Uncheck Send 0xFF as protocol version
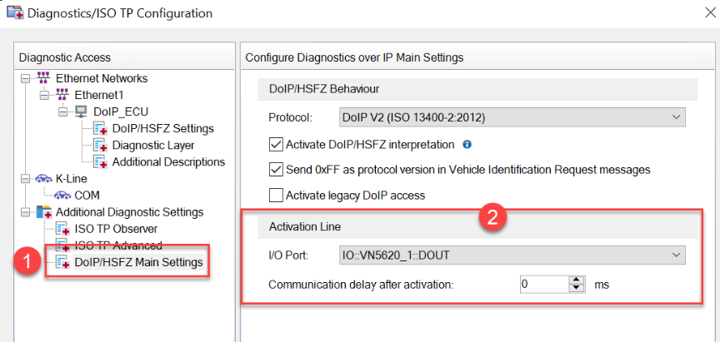The image size is (720, 342). click(x=277, y=170)
